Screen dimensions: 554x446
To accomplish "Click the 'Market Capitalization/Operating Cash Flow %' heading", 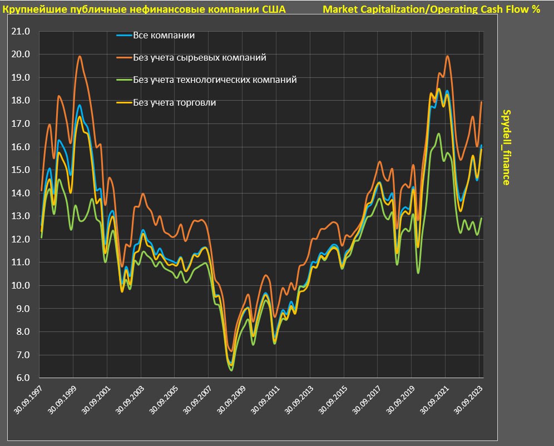I will point(431,9).
